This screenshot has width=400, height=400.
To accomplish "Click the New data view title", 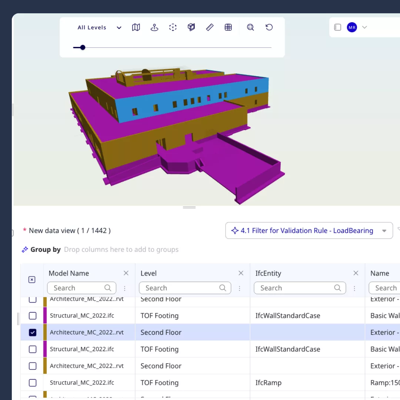I will coord(69,231).
